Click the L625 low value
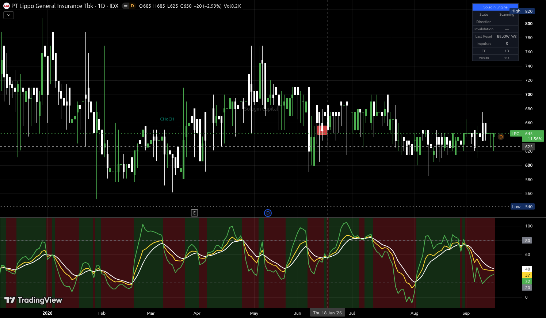 click(173, 6)
